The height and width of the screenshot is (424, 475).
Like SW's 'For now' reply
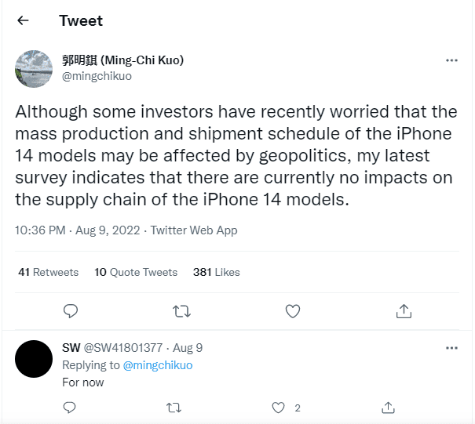click(279, 408)
